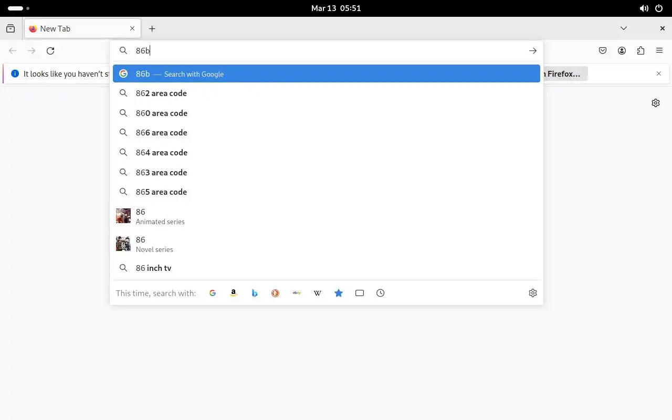Screen dimensions: 672x420
Task: Go back one page
Action: (x=13, y=51)
